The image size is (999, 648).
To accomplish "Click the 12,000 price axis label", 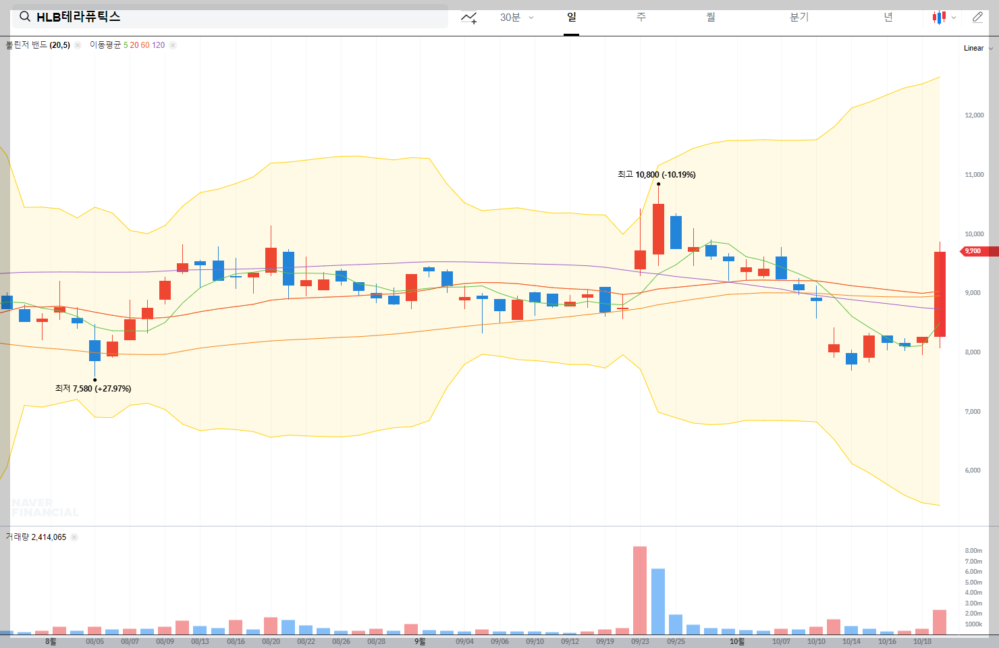I will pyautogui.click(x=974, y=115).
